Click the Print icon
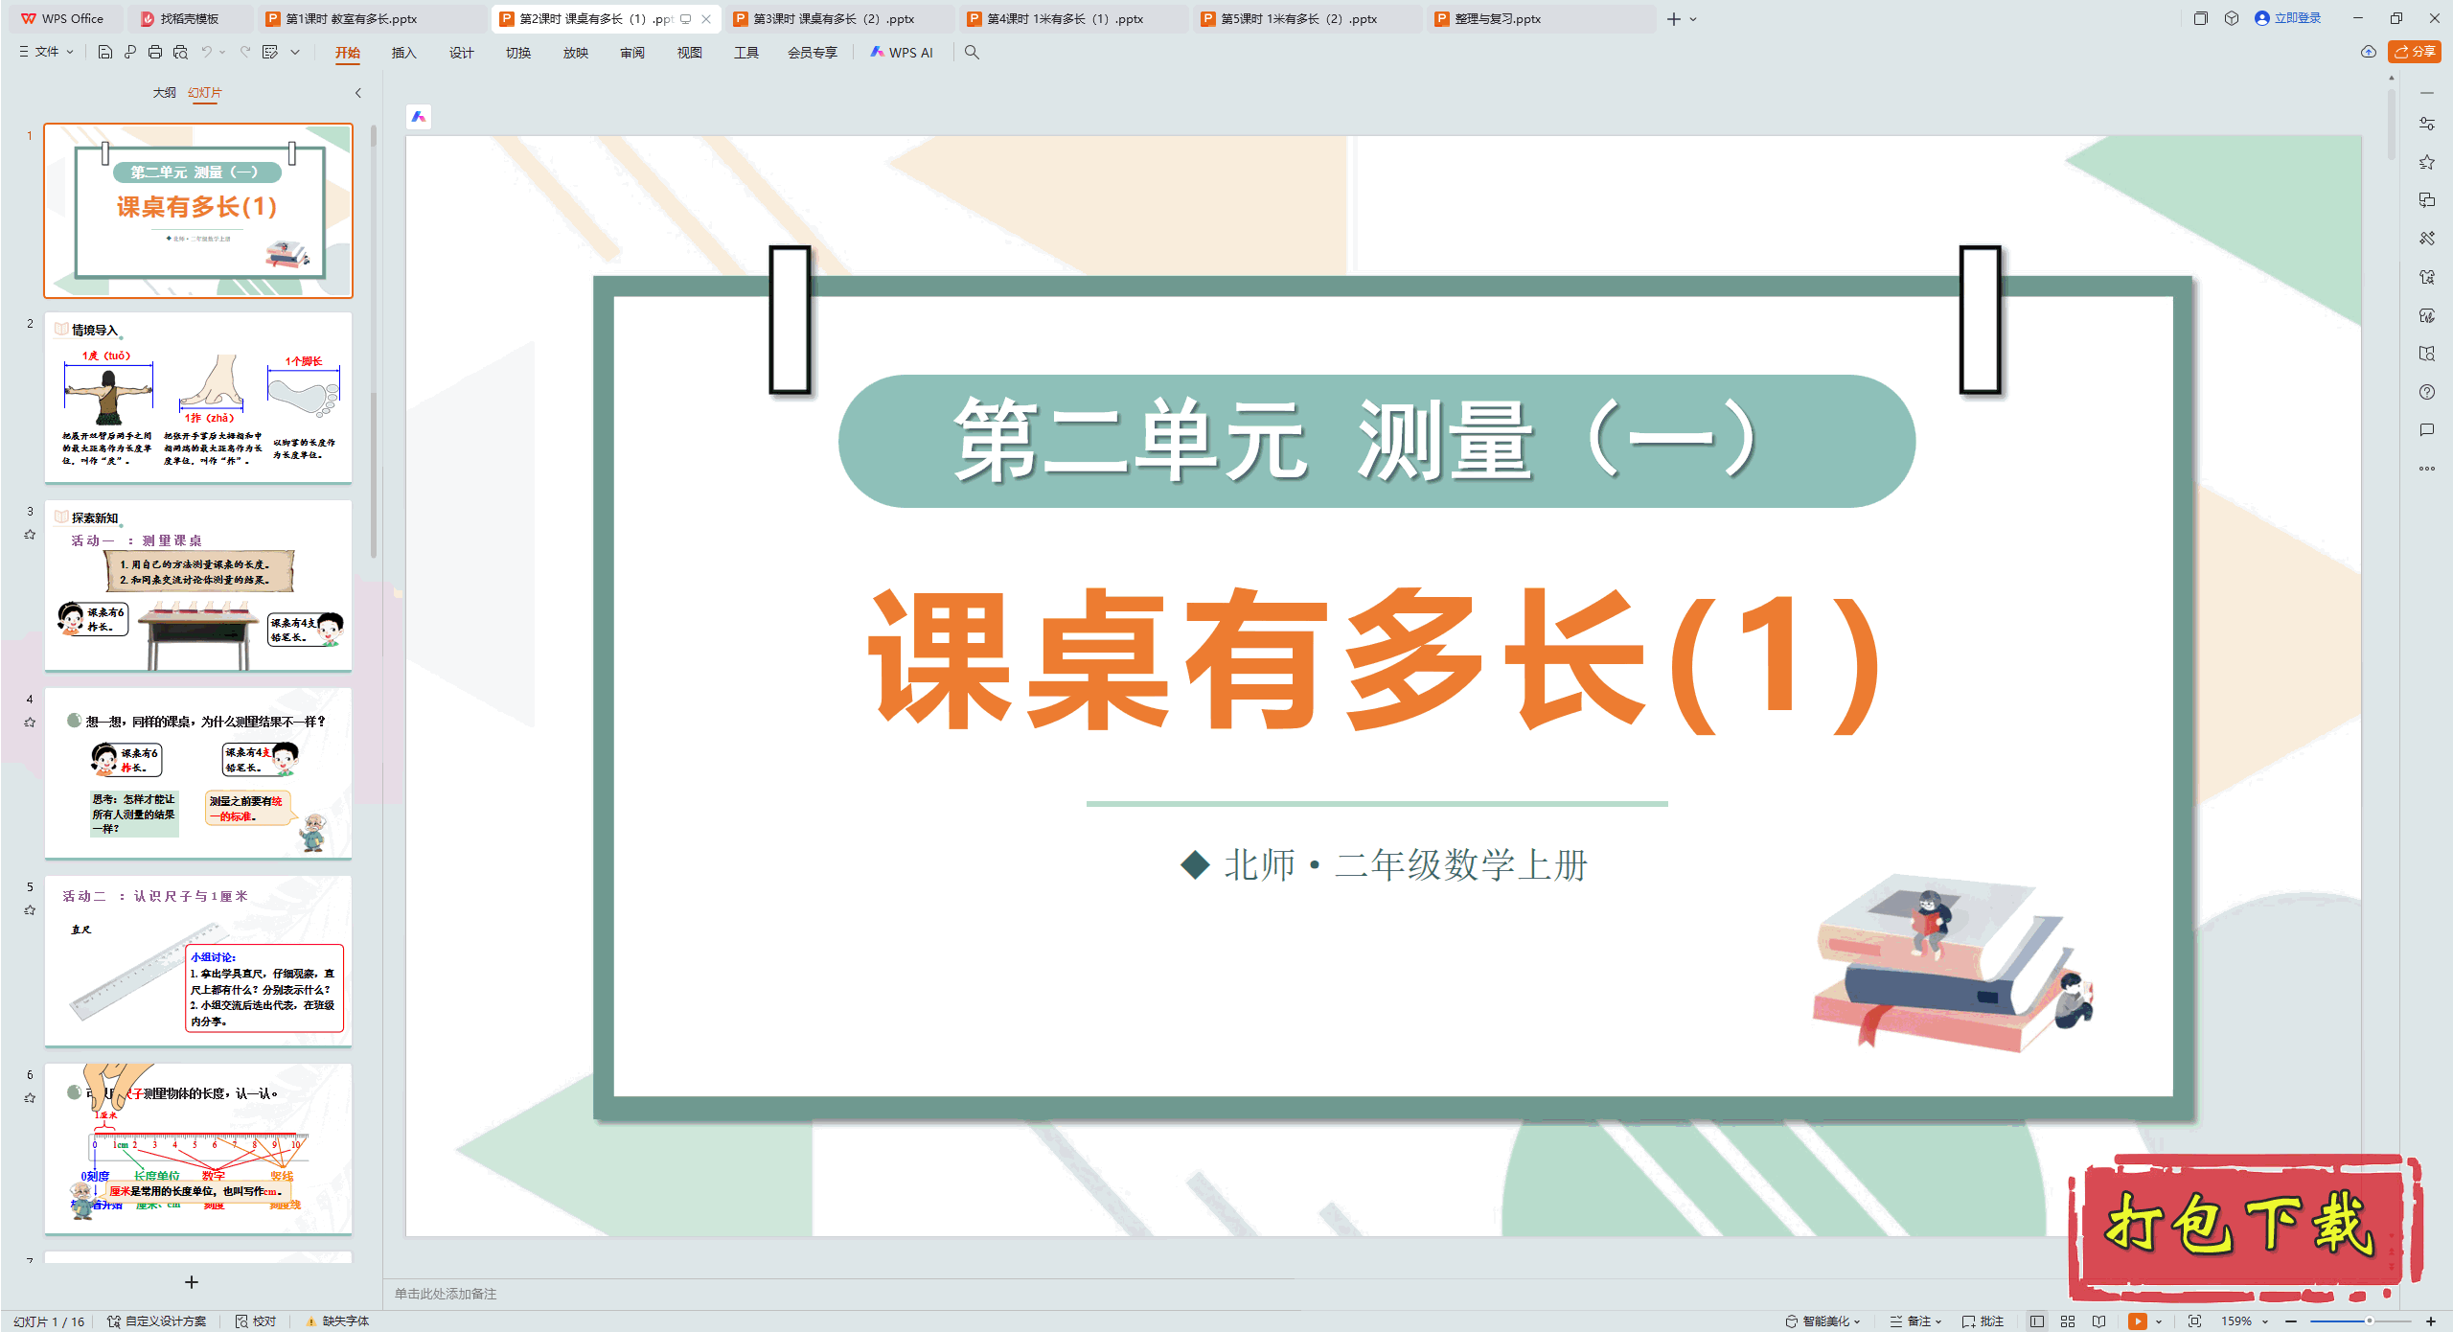The height and width of the screenshot is (1332, 2453). [x=155, y=52]
